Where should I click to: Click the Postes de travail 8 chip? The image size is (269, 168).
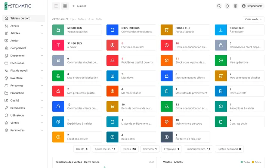coord(229,149)
